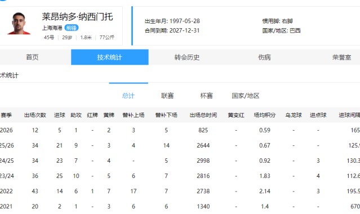Click the 进球 column header
This screenshot has height=214, width=360.
pos(60,115)
